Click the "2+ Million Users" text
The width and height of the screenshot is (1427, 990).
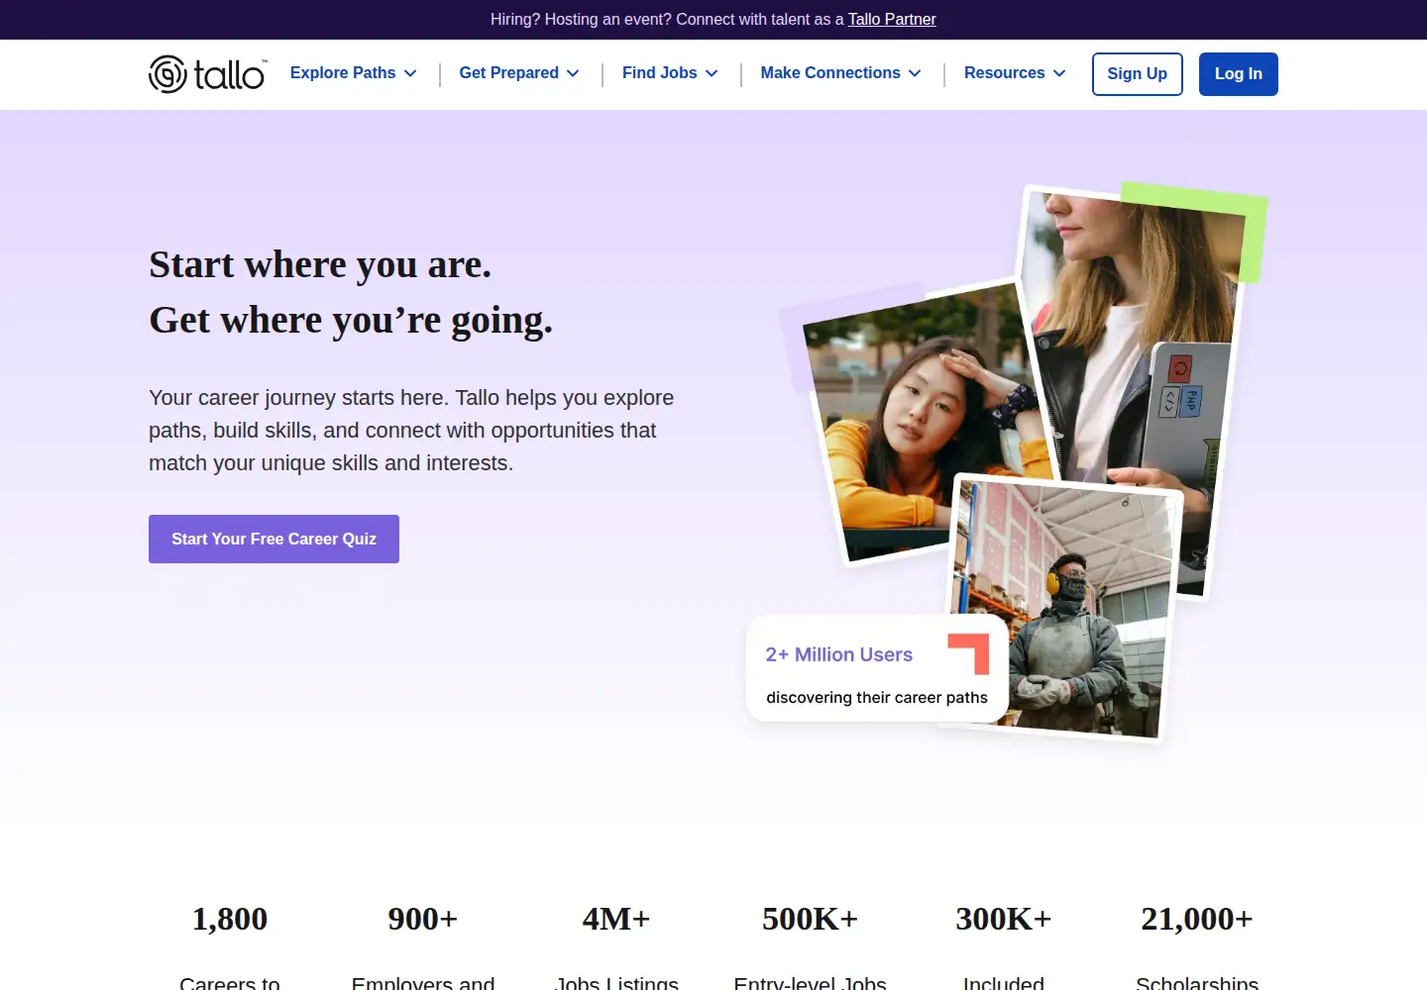pos(839,654)
